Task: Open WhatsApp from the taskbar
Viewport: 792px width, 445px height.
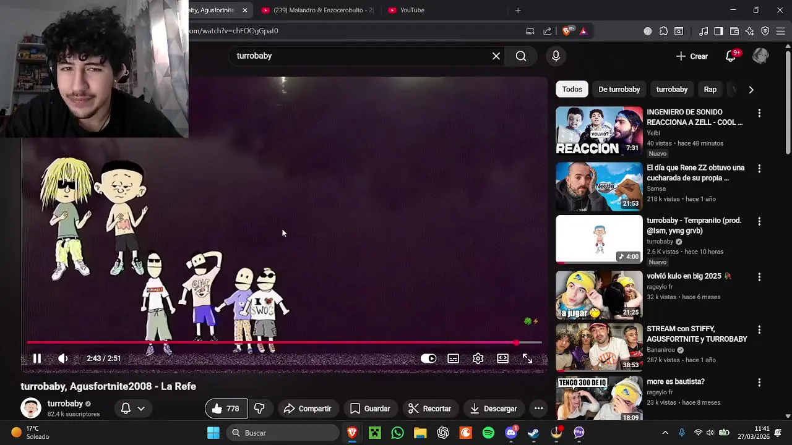Action: coord(397,433)
